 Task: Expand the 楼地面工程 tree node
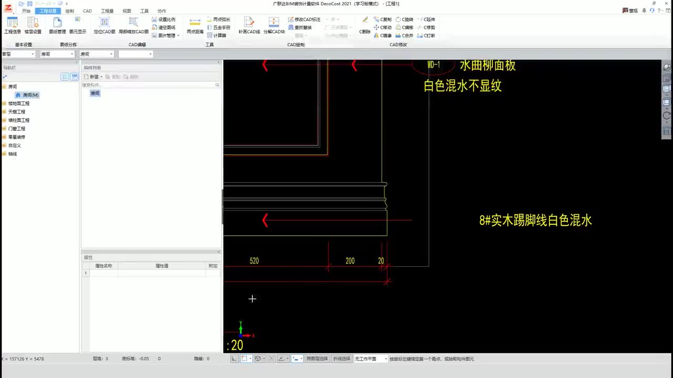pos(4,103)
